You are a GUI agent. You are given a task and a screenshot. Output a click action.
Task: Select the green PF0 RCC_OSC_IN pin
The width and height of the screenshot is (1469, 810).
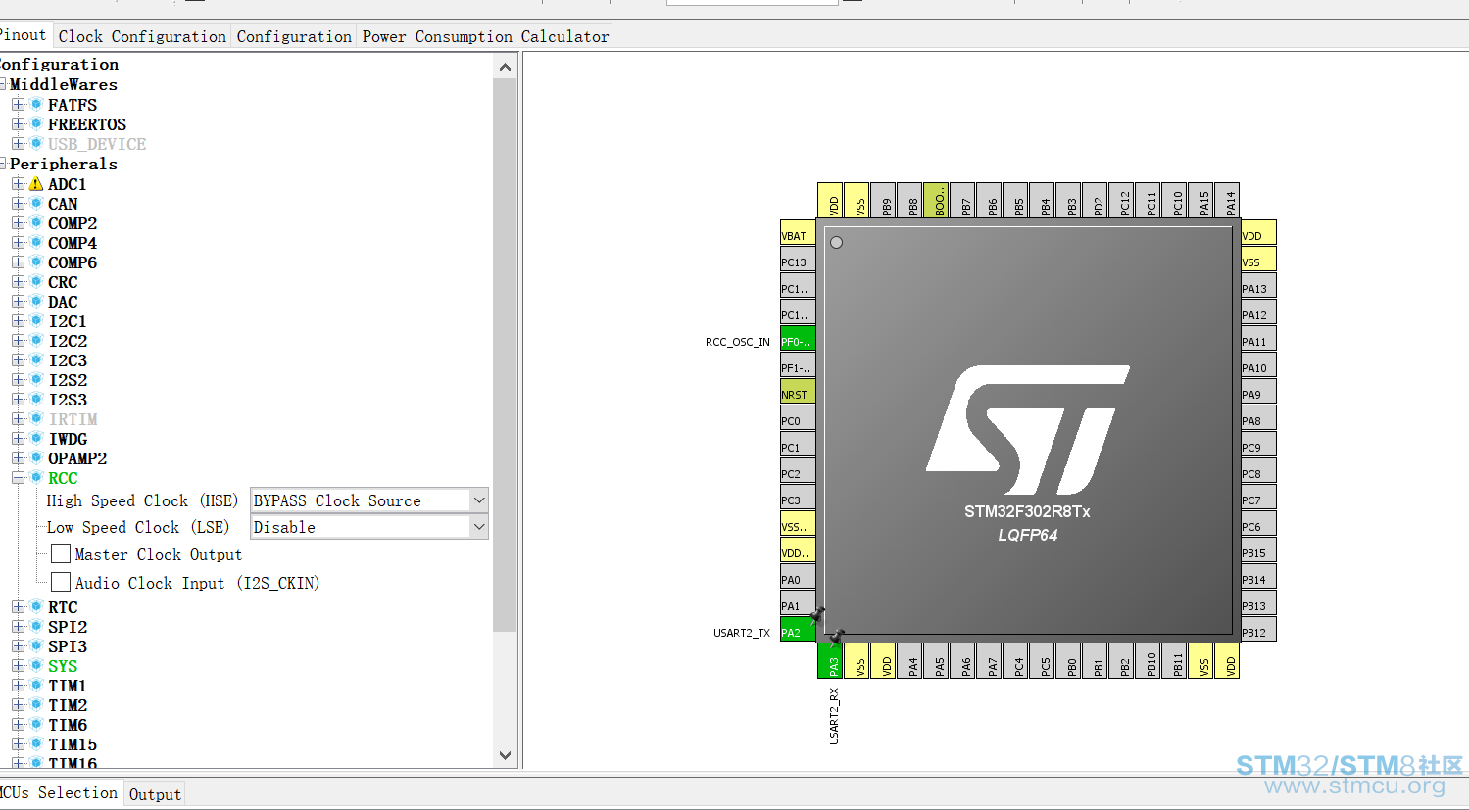798,340
